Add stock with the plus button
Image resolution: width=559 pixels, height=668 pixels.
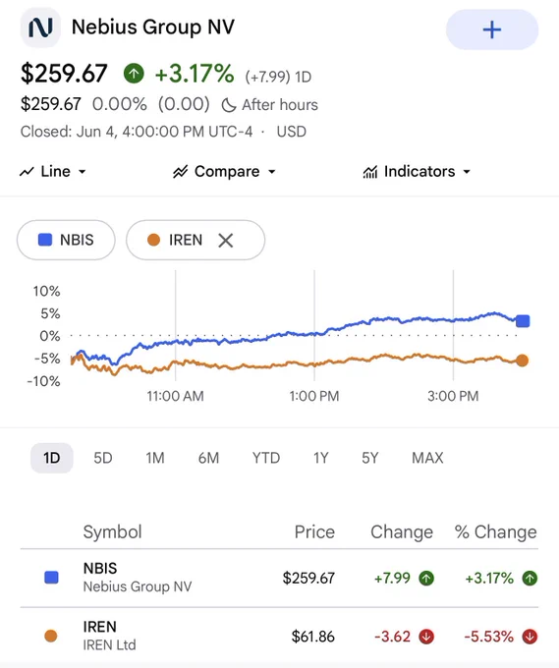492,29
